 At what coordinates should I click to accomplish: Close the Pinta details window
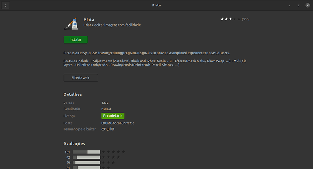click(308, 5)
